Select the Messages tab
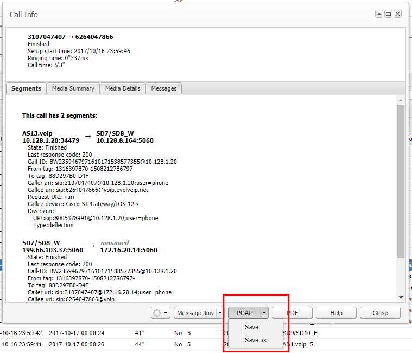Screen dimensions: 412x353 pos(163,88)
